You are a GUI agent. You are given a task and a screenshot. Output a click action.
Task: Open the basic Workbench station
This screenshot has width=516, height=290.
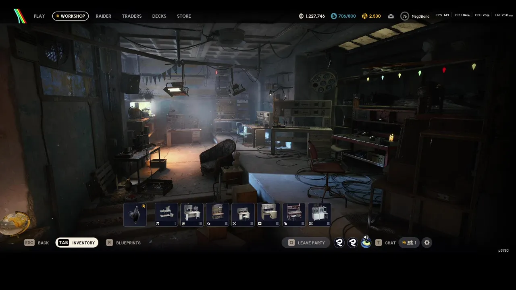[166, 215]
